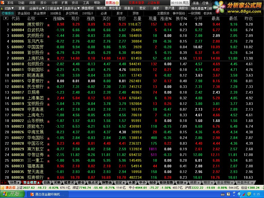Open the 工具 menu
Screen dimensions: 264x198
86,3
